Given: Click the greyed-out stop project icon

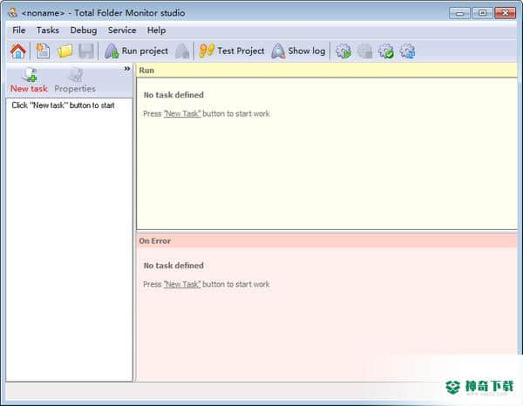Looking at the screenshot, I should [182, 51].
